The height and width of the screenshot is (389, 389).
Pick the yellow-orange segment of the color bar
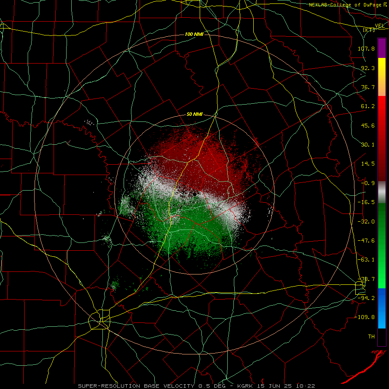pyautogui.click(x=382, y=77)
